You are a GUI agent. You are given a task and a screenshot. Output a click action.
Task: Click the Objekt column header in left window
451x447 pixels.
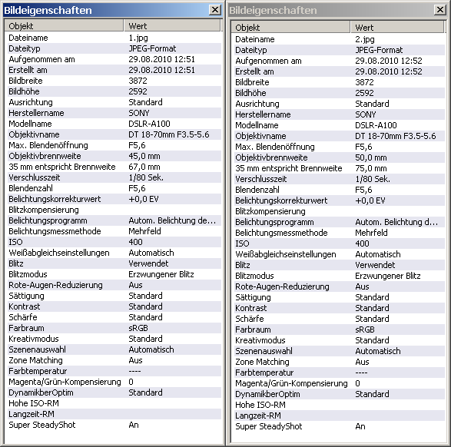64,26
